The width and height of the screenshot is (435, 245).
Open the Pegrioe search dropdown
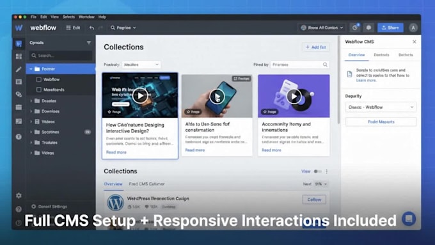123,28
